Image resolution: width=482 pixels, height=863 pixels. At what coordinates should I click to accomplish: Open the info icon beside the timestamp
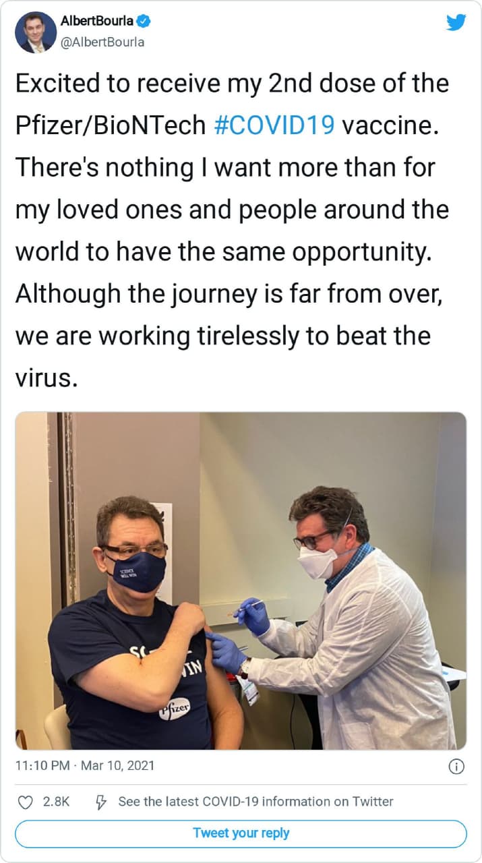point(456,767)
